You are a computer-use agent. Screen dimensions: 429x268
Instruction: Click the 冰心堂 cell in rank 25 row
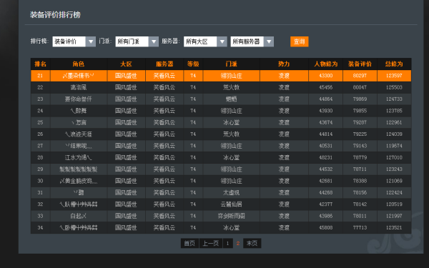[x=232, y=122]
